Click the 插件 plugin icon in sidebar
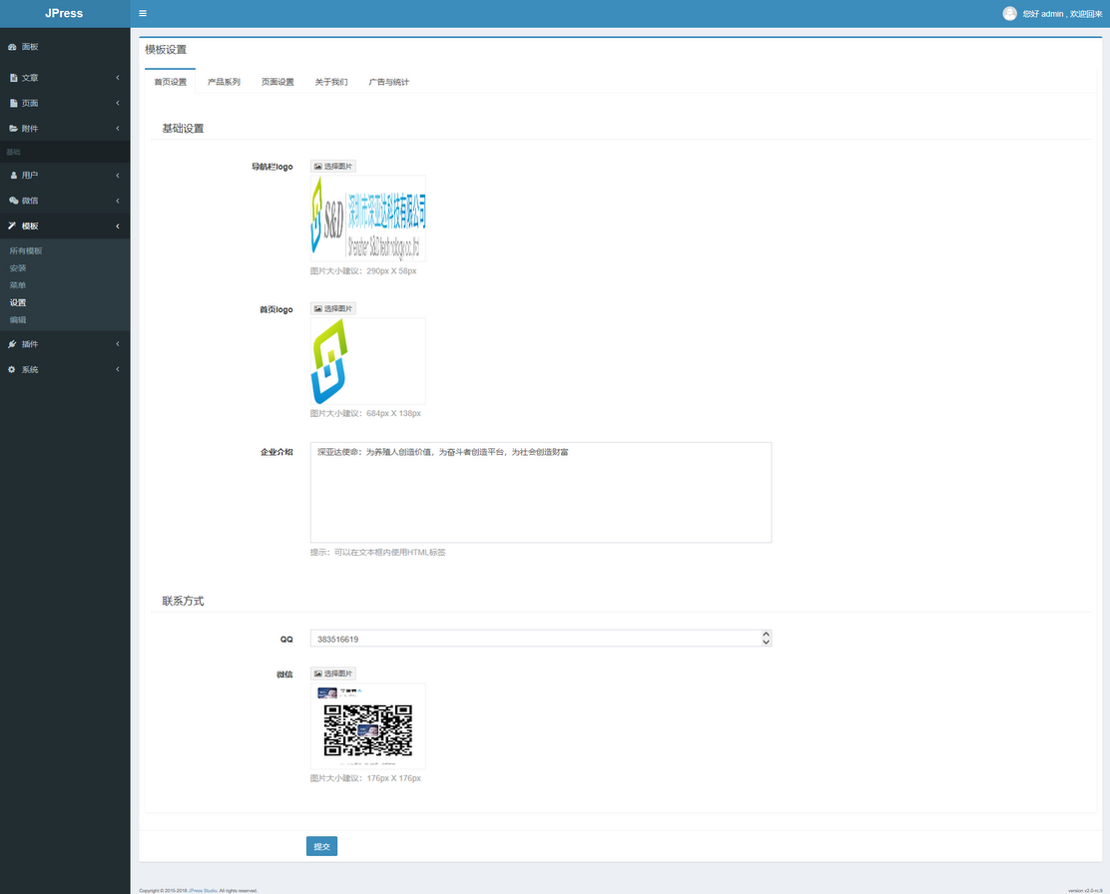1110x894 pixels. (x=13, y=344)
